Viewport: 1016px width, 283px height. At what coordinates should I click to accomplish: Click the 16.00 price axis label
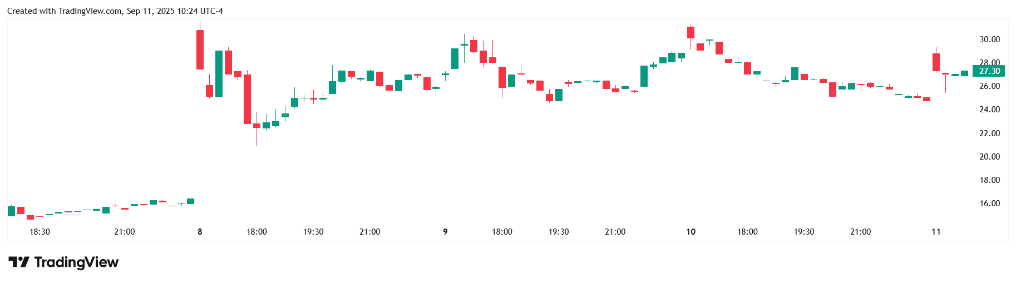(989, 203)
